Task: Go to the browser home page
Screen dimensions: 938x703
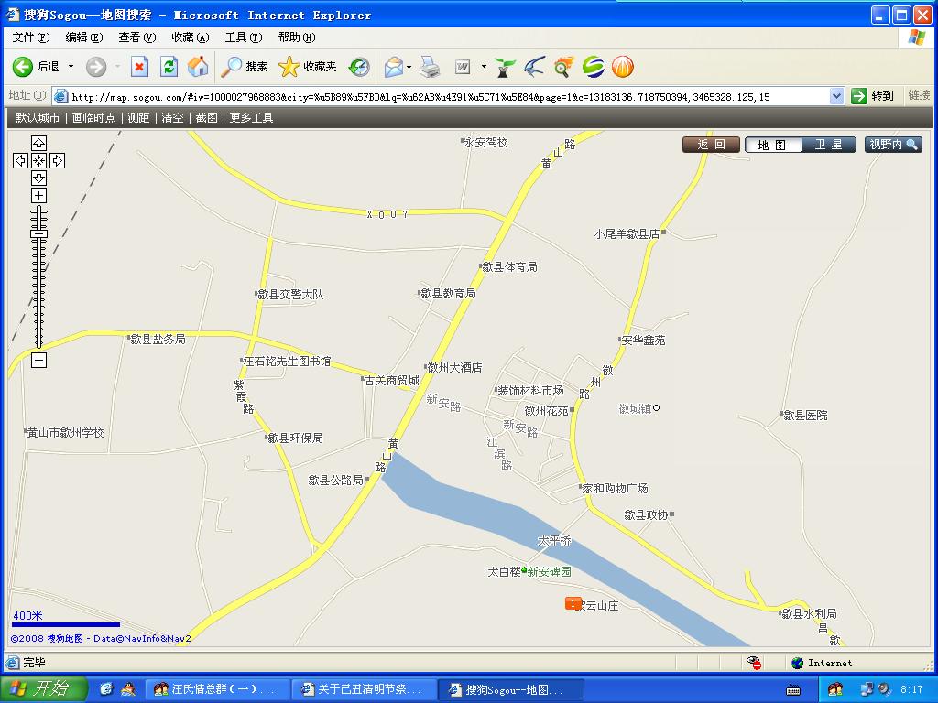Action: 197,67
